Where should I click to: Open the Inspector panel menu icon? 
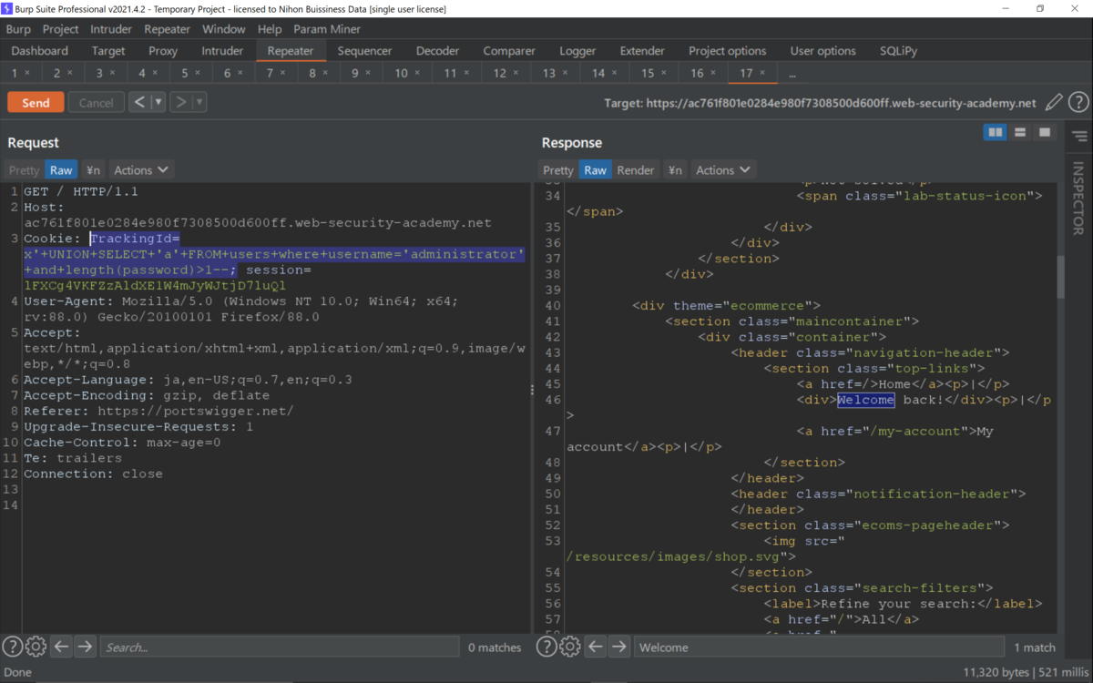coord(1079,137)
